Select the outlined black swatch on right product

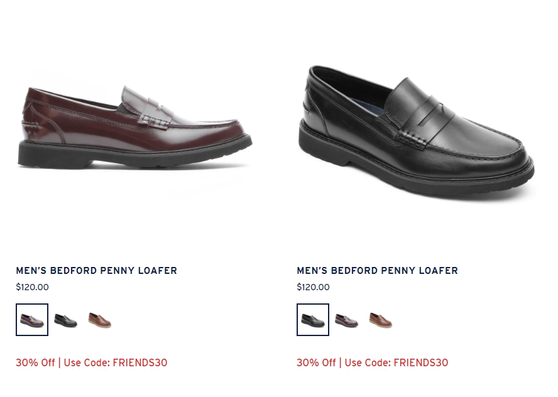(x=313, y=320)
